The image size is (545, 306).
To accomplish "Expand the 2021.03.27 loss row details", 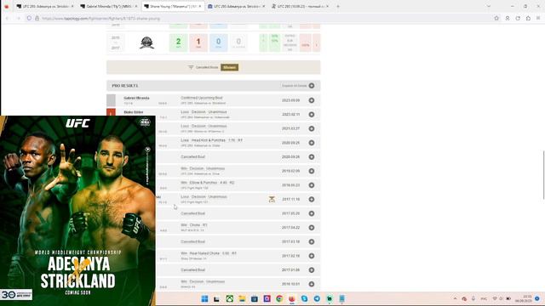I will 312,128.
